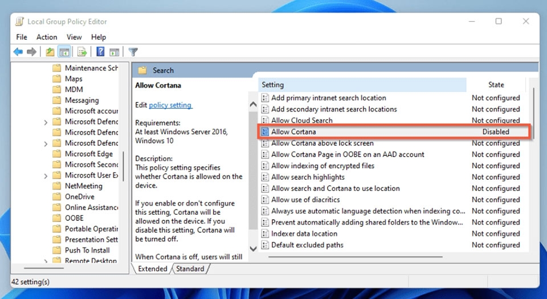Image resolution: width=547 pixels, height=299 pixels.
Task: Open the Help menu
Action: (99, 37)
